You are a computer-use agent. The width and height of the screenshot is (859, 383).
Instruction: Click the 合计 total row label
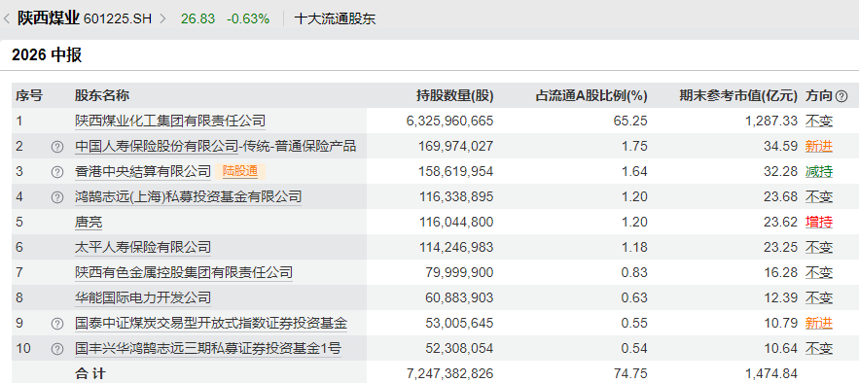90,373
